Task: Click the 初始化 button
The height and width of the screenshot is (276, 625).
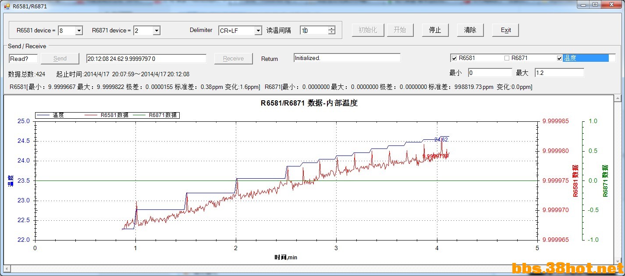Action: [368, 30]
